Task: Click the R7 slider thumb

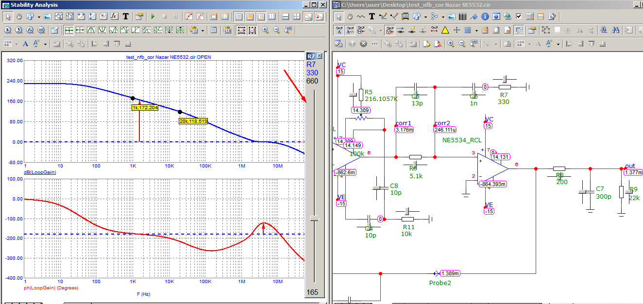Action: (x=315, y=219)
